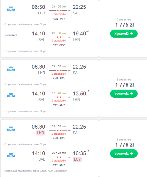The width and height of the screenshot is (147, 177).
Task: Click the plane icon on 17 h 40 min flight
Action: point(69,97)
